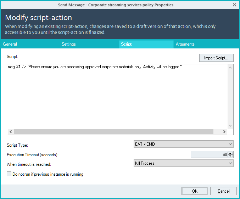The image size is (240, 199).
Task: Click the horizontal scroll left arrow
Action: point(11,131)
